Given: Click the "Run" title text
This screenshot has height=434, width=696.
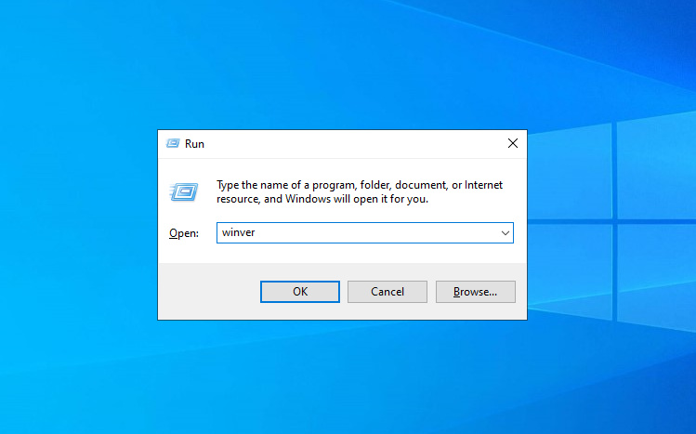Looking at the screenshot, I should [x=194, y=144].
